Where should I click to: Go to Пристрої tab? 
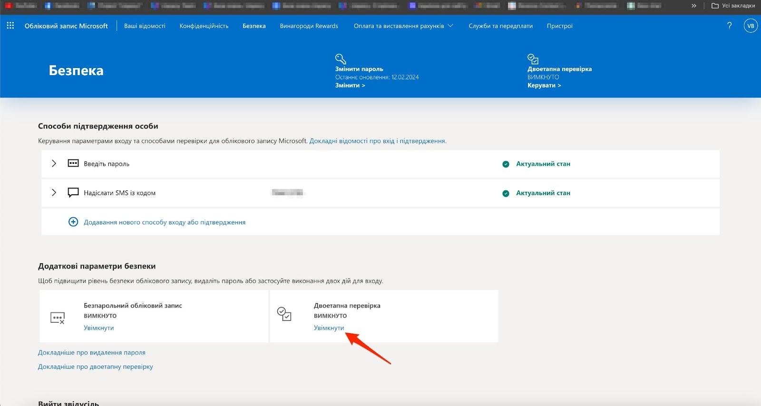tap(560, 26)
